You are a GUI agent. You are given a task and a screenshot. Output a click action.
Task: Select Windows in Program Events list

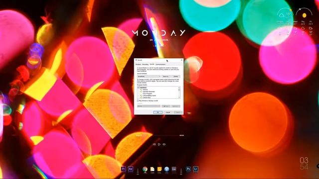coord(143,88)
